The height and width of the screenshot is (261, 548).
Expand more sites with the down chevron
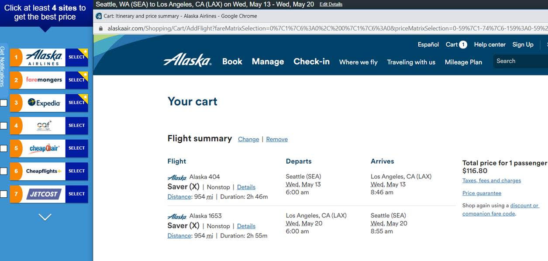pyautogui.click(x=45, y=217)
